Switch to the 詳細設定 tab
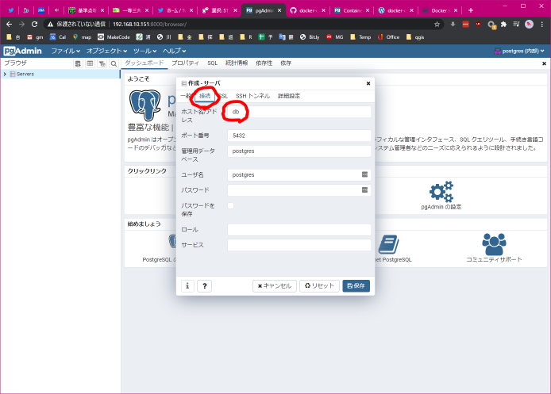Viewport: 551px width, 394px height. click(x=289, y=96)
